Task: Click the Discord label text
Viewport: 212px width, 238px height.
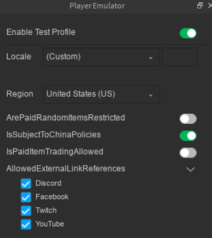Action: point(49,183)
